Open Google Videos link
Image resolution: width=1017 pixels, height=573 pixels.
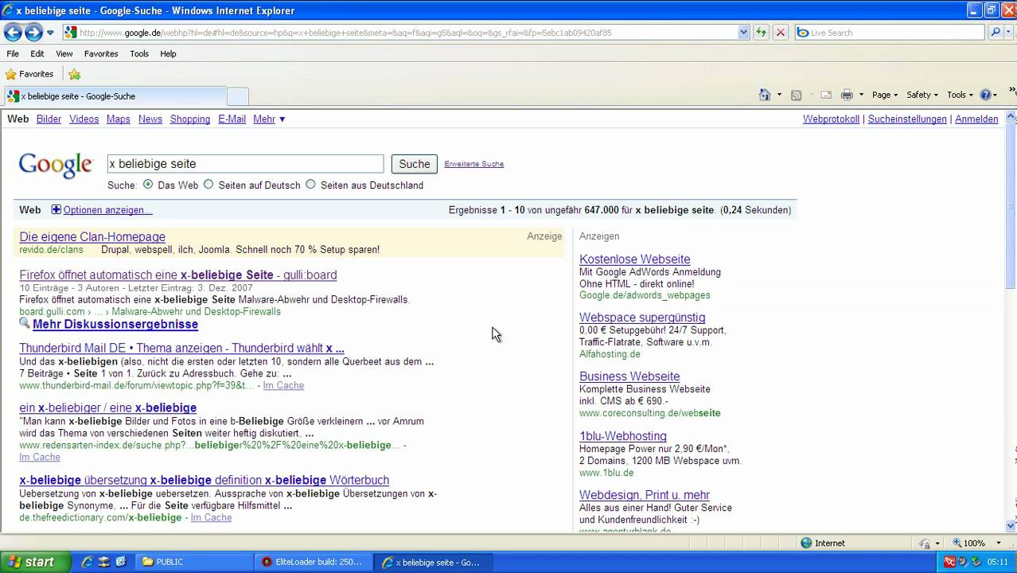[x=84, y=119]
